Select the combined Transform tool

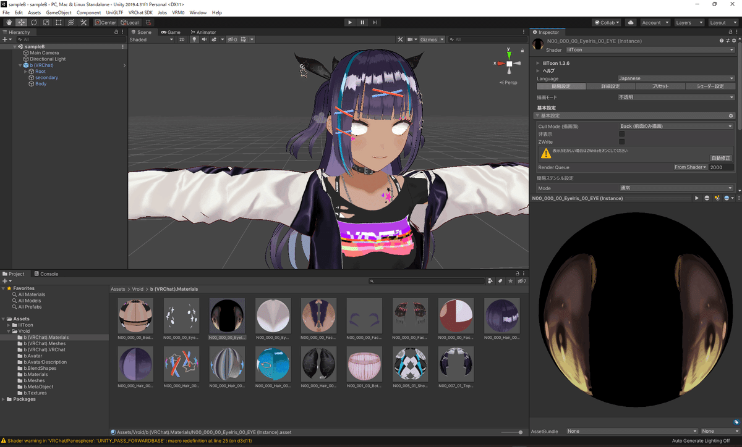[70, 22]
